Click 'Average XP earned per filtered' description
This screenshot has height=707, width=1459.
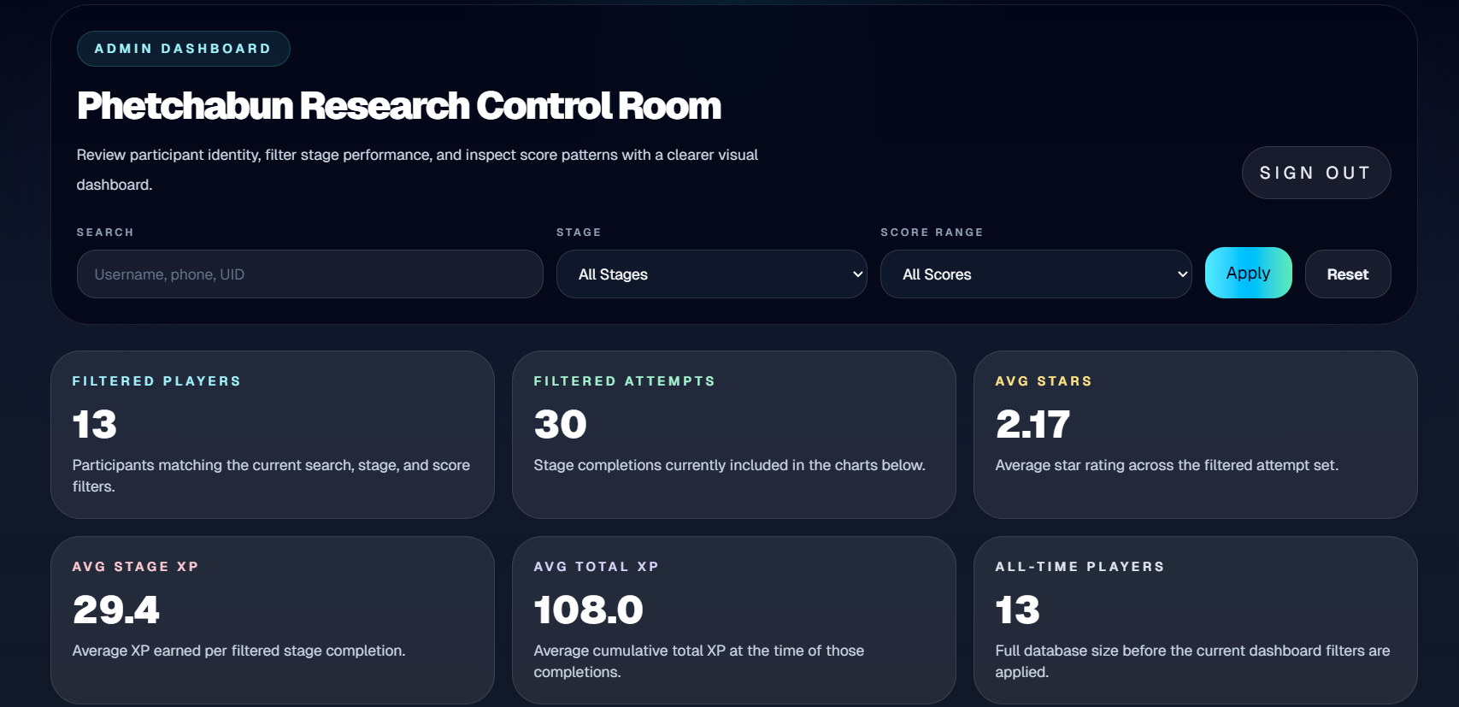(x=238, y=651)
